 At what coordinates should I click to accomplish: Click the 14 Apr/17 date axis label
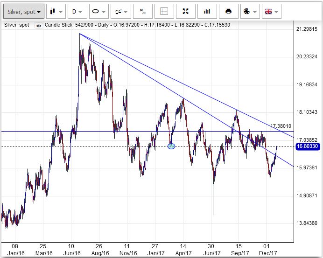pos(183,250)
